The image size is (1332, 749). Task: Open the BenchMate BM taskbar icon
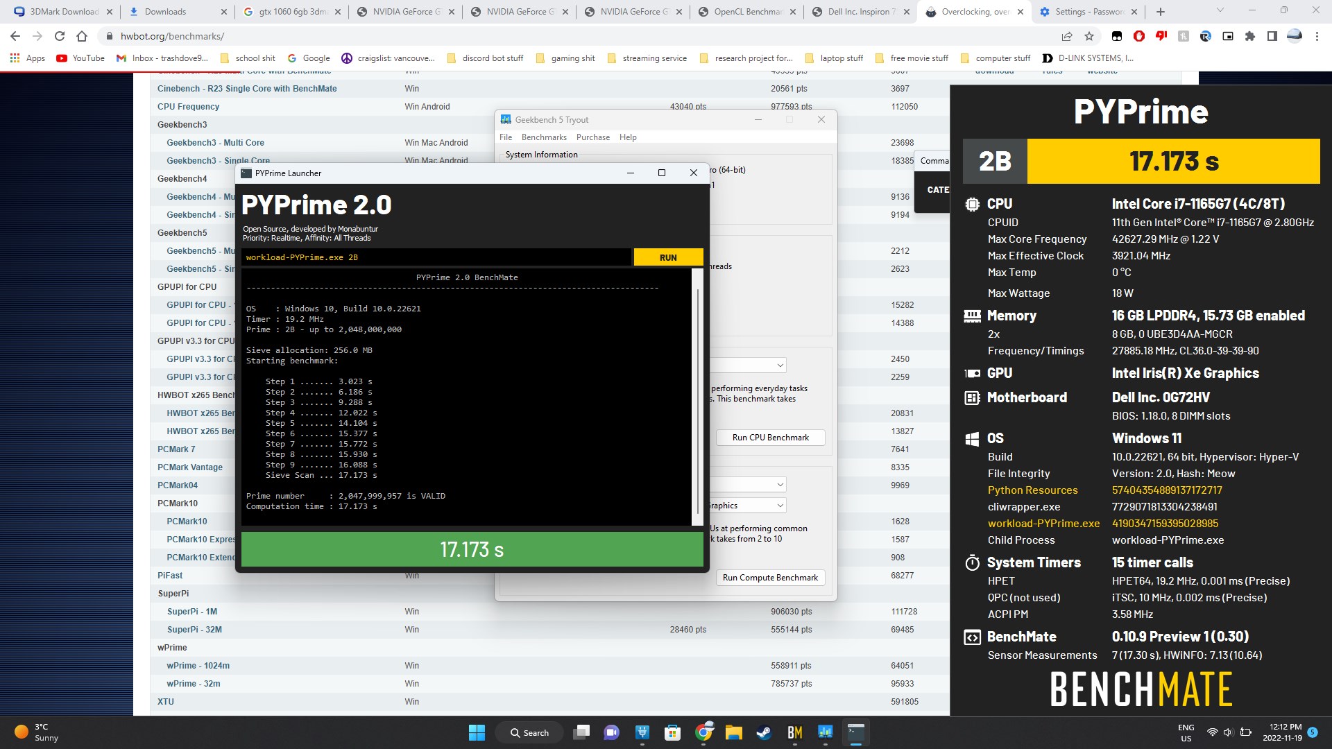[x=795, y=732]
